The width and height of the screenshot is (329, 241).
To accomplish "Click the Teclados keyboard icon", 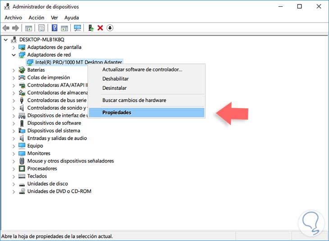I will click(22, 176).
